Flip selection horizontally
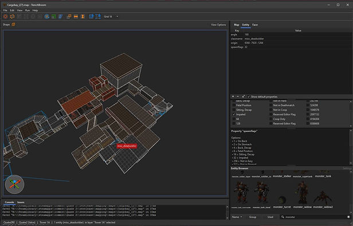The image size is (353, 226). 76,17
